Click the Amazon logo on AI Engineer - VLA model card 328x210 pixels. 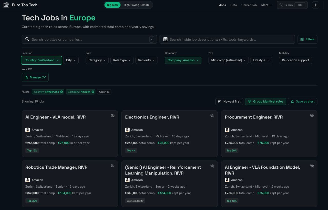(28, 130)
